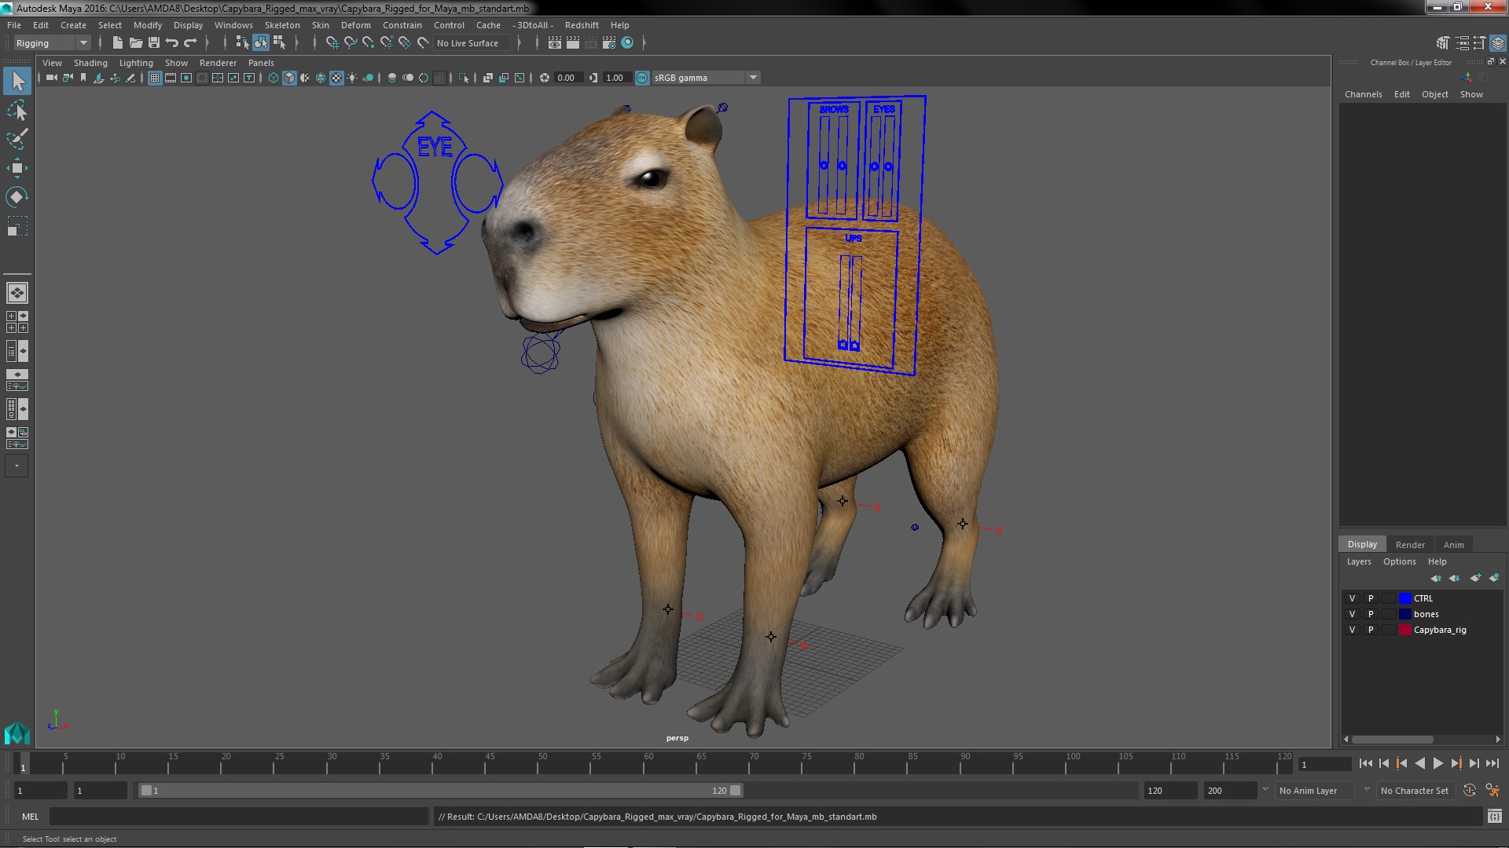Play the animation forwards

click(1437, 763)
